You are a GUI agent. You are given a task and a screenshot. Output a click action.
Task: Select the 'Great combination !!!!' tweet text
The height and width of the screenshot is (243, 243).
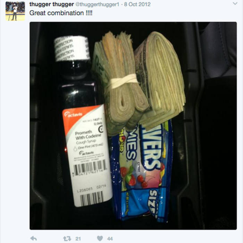point(61,13)
